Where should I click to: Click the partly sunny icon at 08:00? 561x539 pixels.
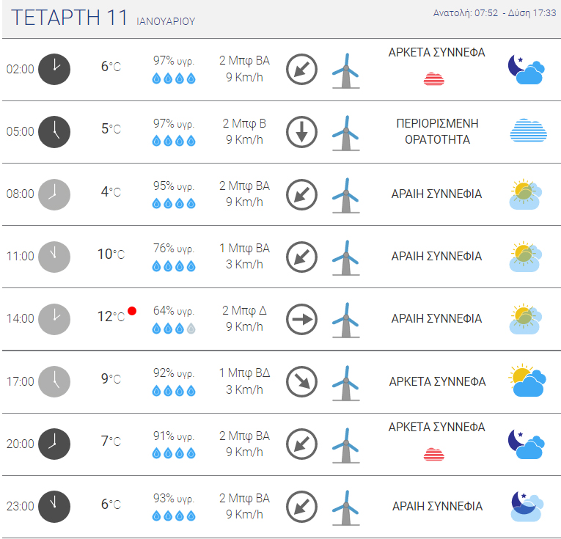525,194
